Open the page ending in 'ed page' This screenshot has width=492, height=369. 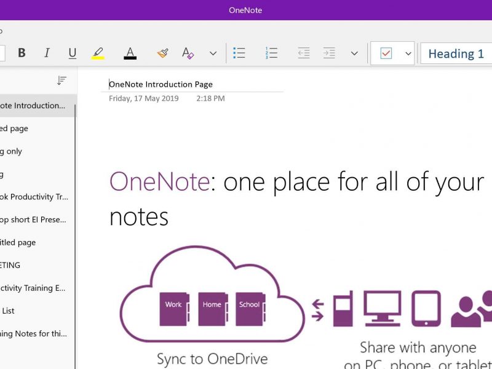coord(38,129)
